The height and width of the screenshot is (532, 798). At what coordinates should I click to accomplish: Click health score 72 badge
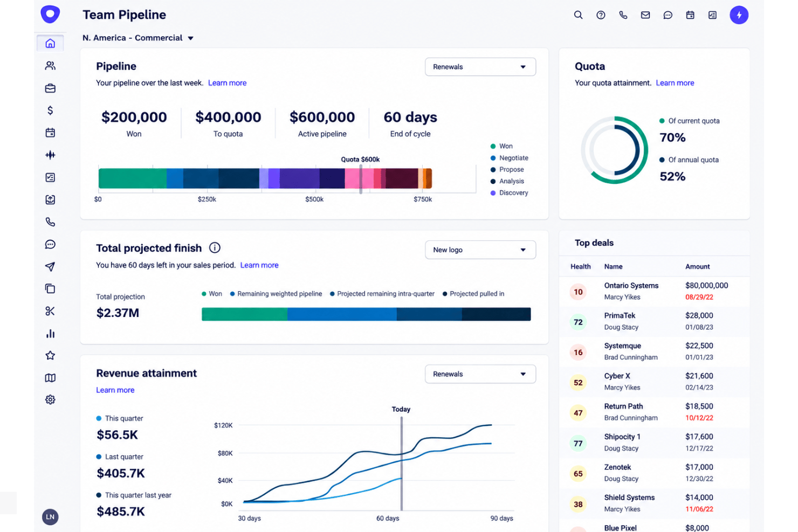pos(578,322)
